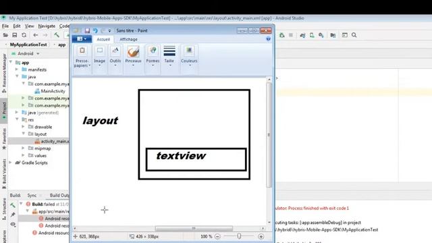The height and width of the screenshot is (243, 432).
Task: Click the Paint vertical scrollbar down arrow
Action: tap(269, 222)
